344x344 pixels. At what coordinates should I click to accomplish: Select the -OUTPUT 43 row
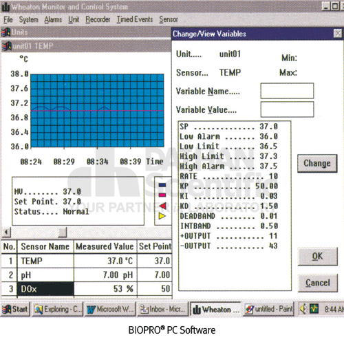coord(228,246)
